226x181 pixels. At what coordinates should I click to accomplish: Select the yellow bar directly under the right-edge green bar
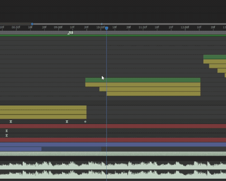tap(215, 62)
